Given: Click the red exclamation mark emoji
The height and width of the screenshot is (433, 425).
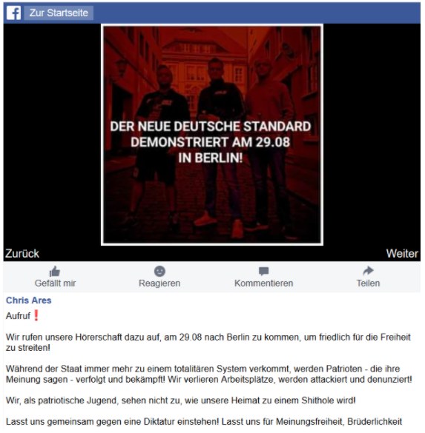Looking at the screenshot, I should coord(36,315).
